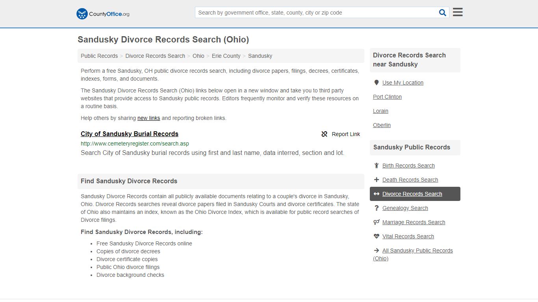Click the Death Records cross icon
538x302 pixels.
(x=377, y=180)
